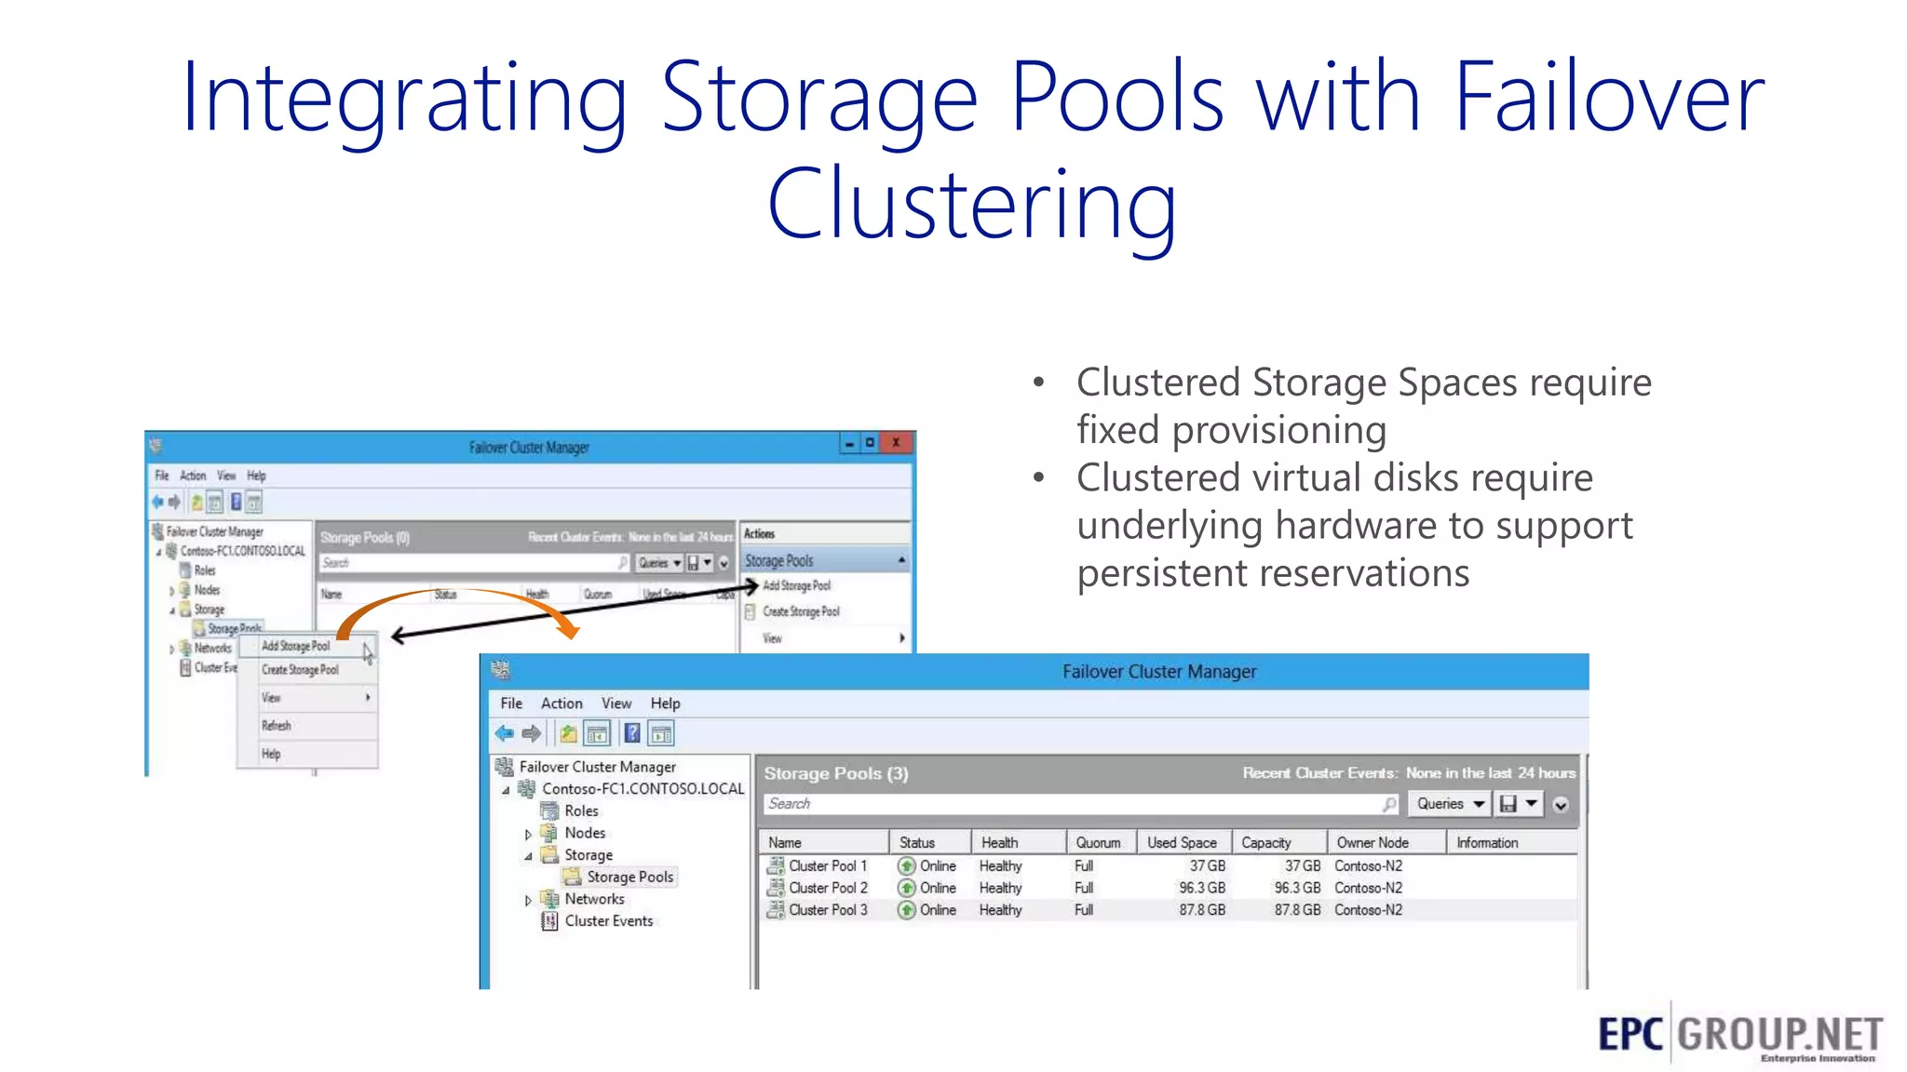The width and height of the screenshot is (1907, 1072).
Task: Click Forward arrow in back window toolbar
Action: click(x=174, y=502)
